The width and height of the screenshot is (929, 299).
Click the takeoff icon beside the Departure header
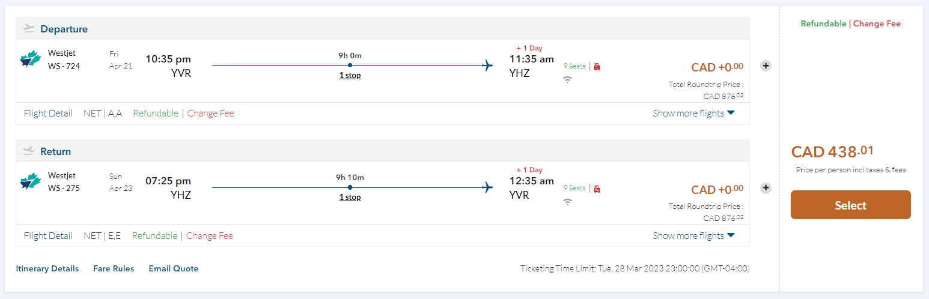[29, 28]
